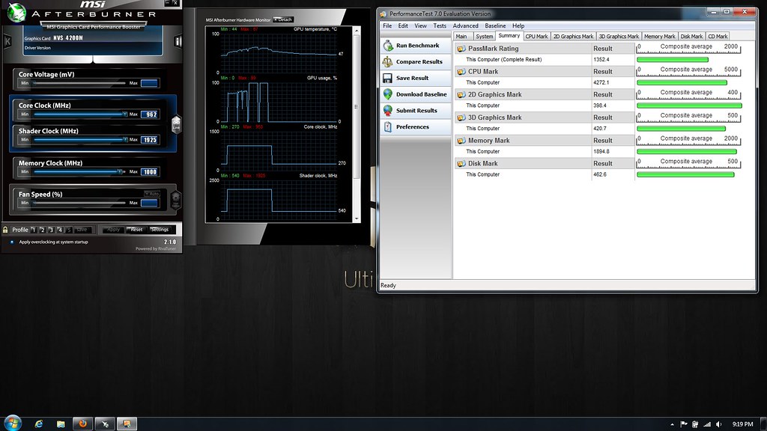The image size is (767, 431).
Task: Toggle Apply overclocking at system startup
Action: click(x=12, y=242)
